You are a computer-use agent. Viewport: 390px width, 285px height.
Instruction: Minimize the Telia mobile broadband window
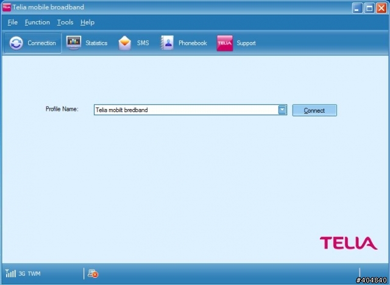pyautogui.click(x=357, y=8)
